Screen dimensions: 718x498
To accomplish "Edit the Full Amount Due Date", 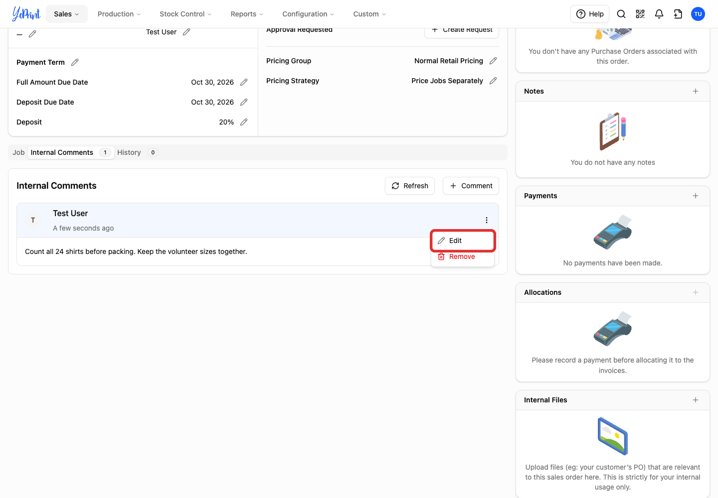I will click(x=244, y=82).
